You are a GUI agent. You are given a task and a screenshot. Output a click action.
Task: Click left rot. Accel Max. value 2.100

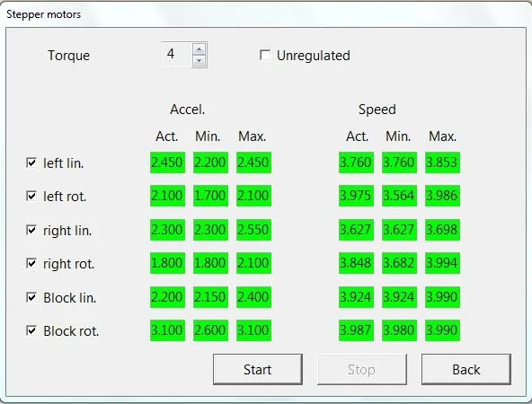(x=253, y=196)
